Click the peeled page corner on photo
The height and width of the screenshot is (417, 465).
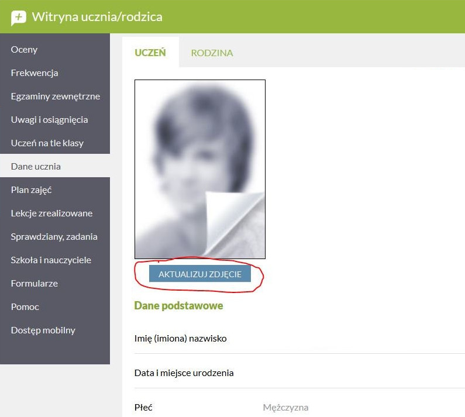(x=235, y=224)
